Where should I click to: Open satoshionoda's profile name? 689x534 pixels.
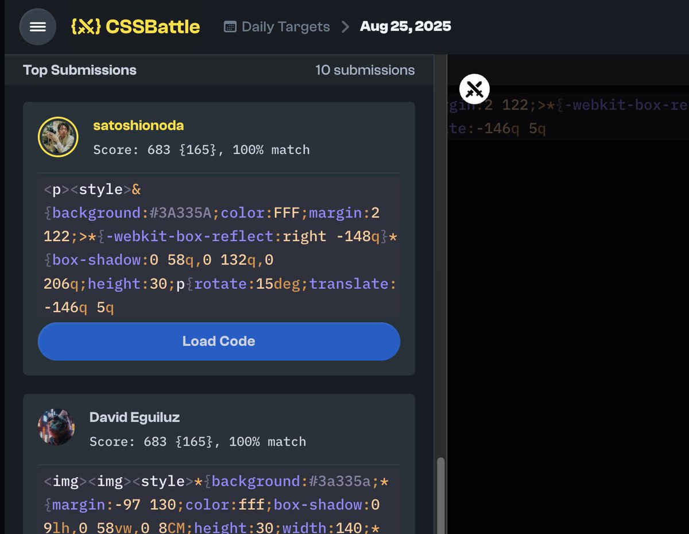click(x=138, y=125)
